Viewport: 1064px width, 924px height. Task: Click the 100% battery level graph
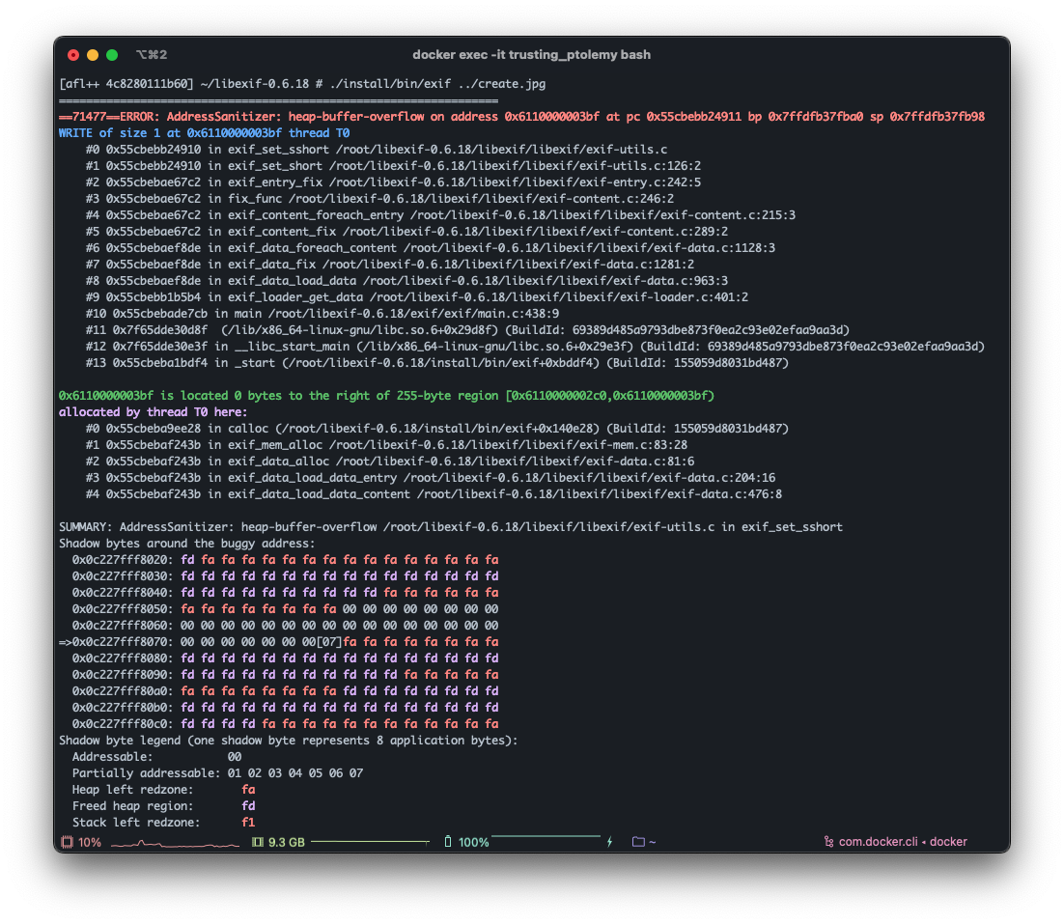click(x=546, y=838)
